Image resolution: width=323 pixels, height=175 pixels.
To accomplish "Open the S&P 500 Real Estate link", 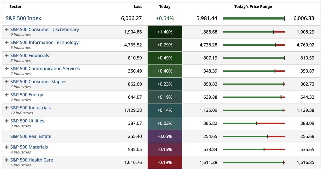I will point(31,136).
